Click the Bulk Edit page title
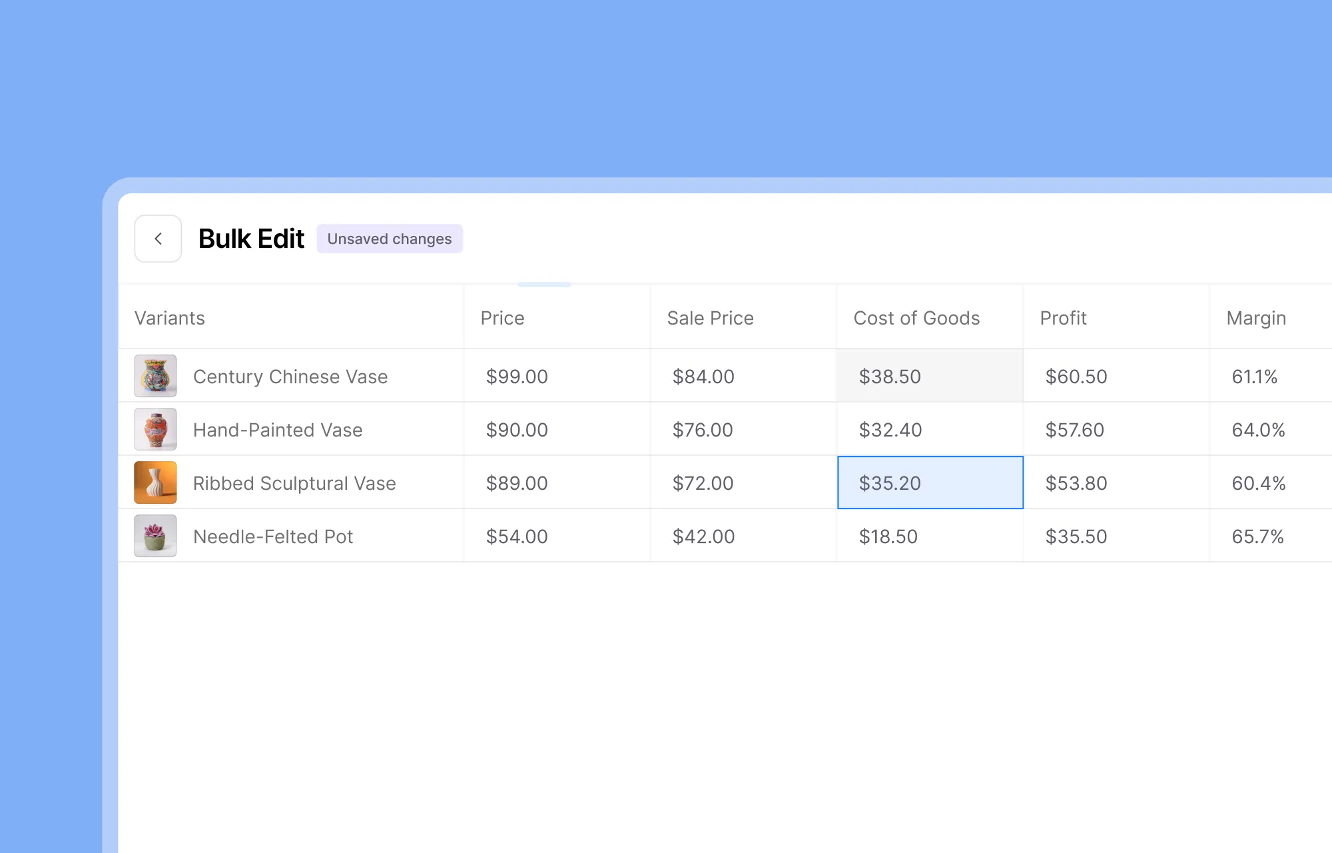The height and width of the screenshot is (853, 1332). click(x=251, y=239)
